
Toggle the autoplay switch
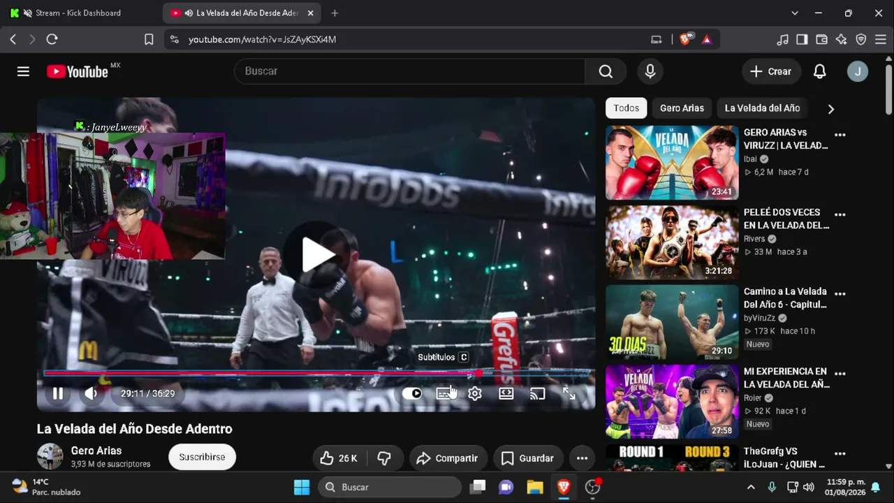coord(412,393)
